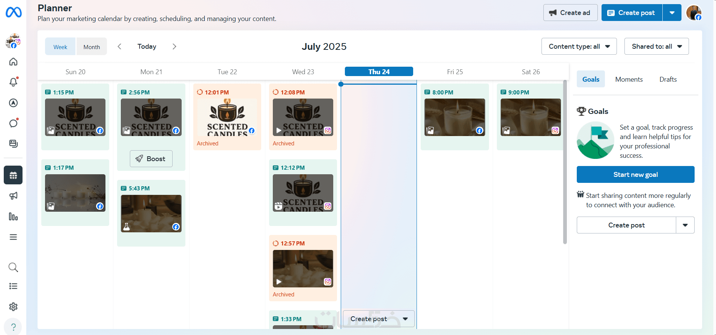Select the Goals tab

coord(591,79)
